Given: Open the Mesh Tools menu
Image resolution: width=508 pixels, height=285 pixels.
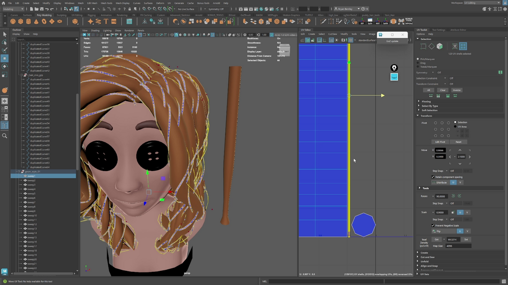Looking at the screenshot, I should 106,3.
